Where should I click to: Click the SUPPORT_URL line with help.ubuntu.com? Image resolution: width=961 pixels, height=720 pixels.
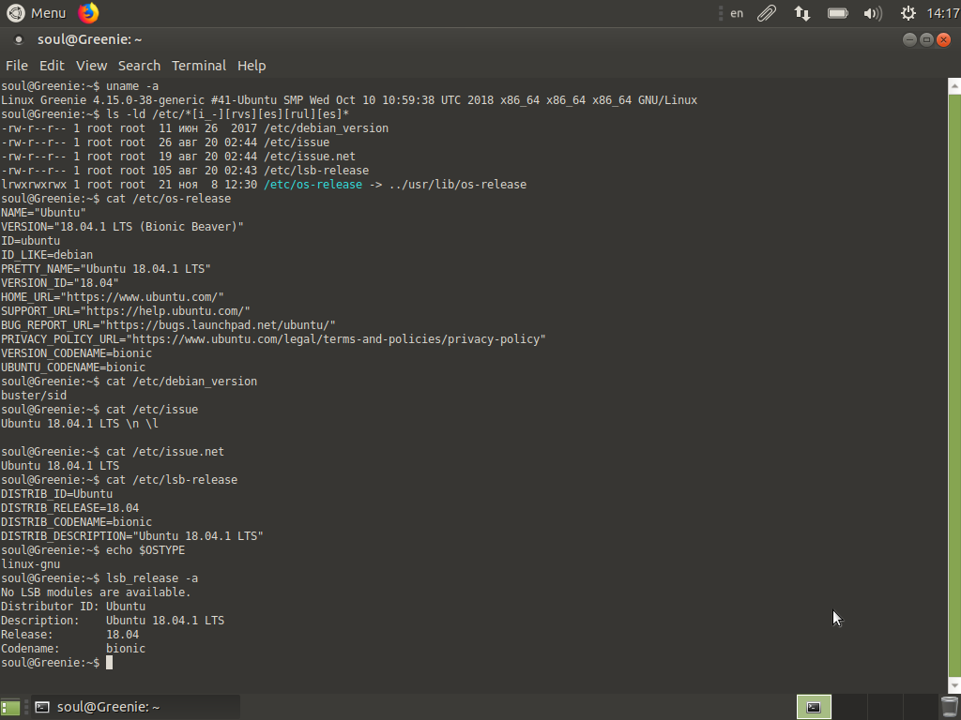point(125,311)
